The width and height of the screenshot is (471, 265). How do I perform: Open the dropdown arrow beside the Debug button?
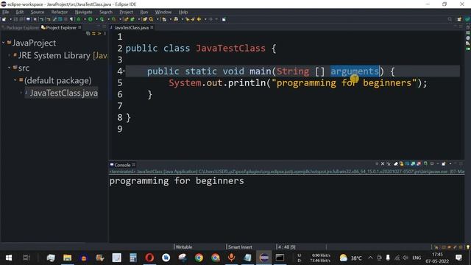point(85,19)
